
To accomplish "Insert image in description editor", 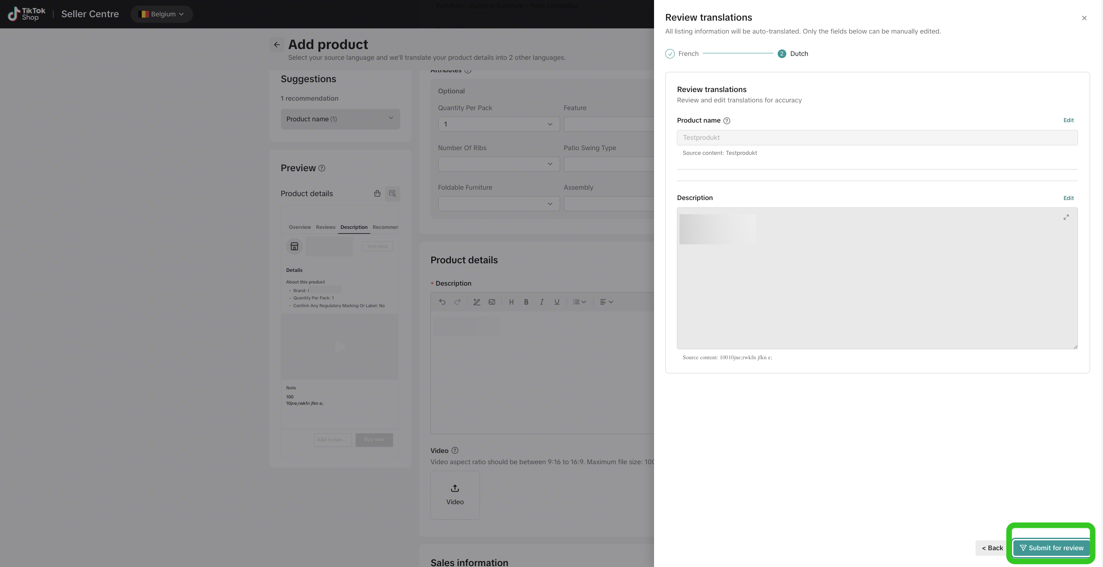I will pos(492,302).
